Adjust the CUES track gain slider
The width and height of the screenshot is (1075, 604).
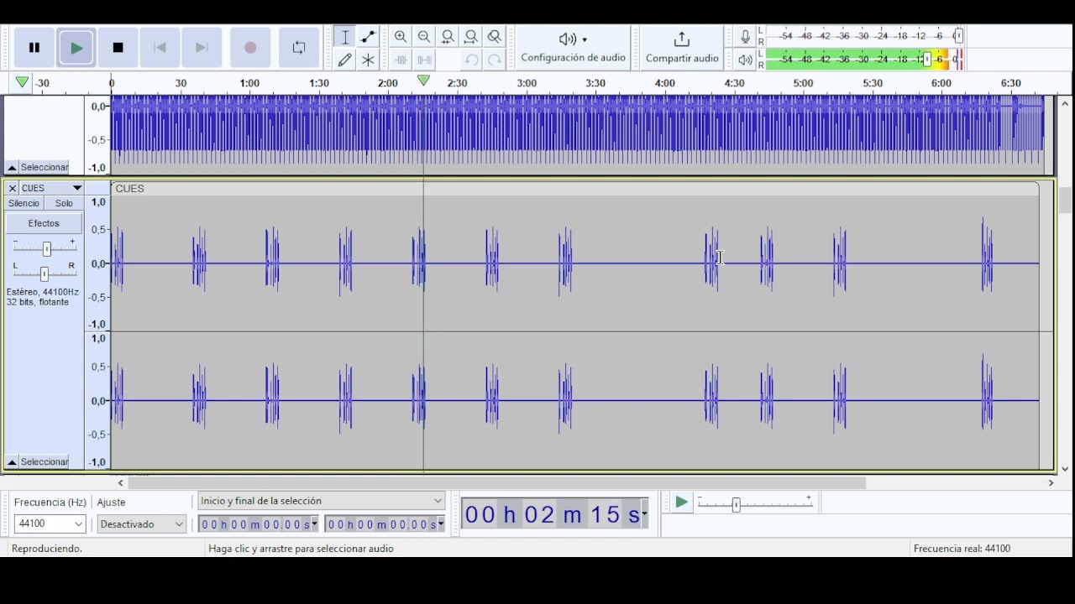click(x=47, y=248)
